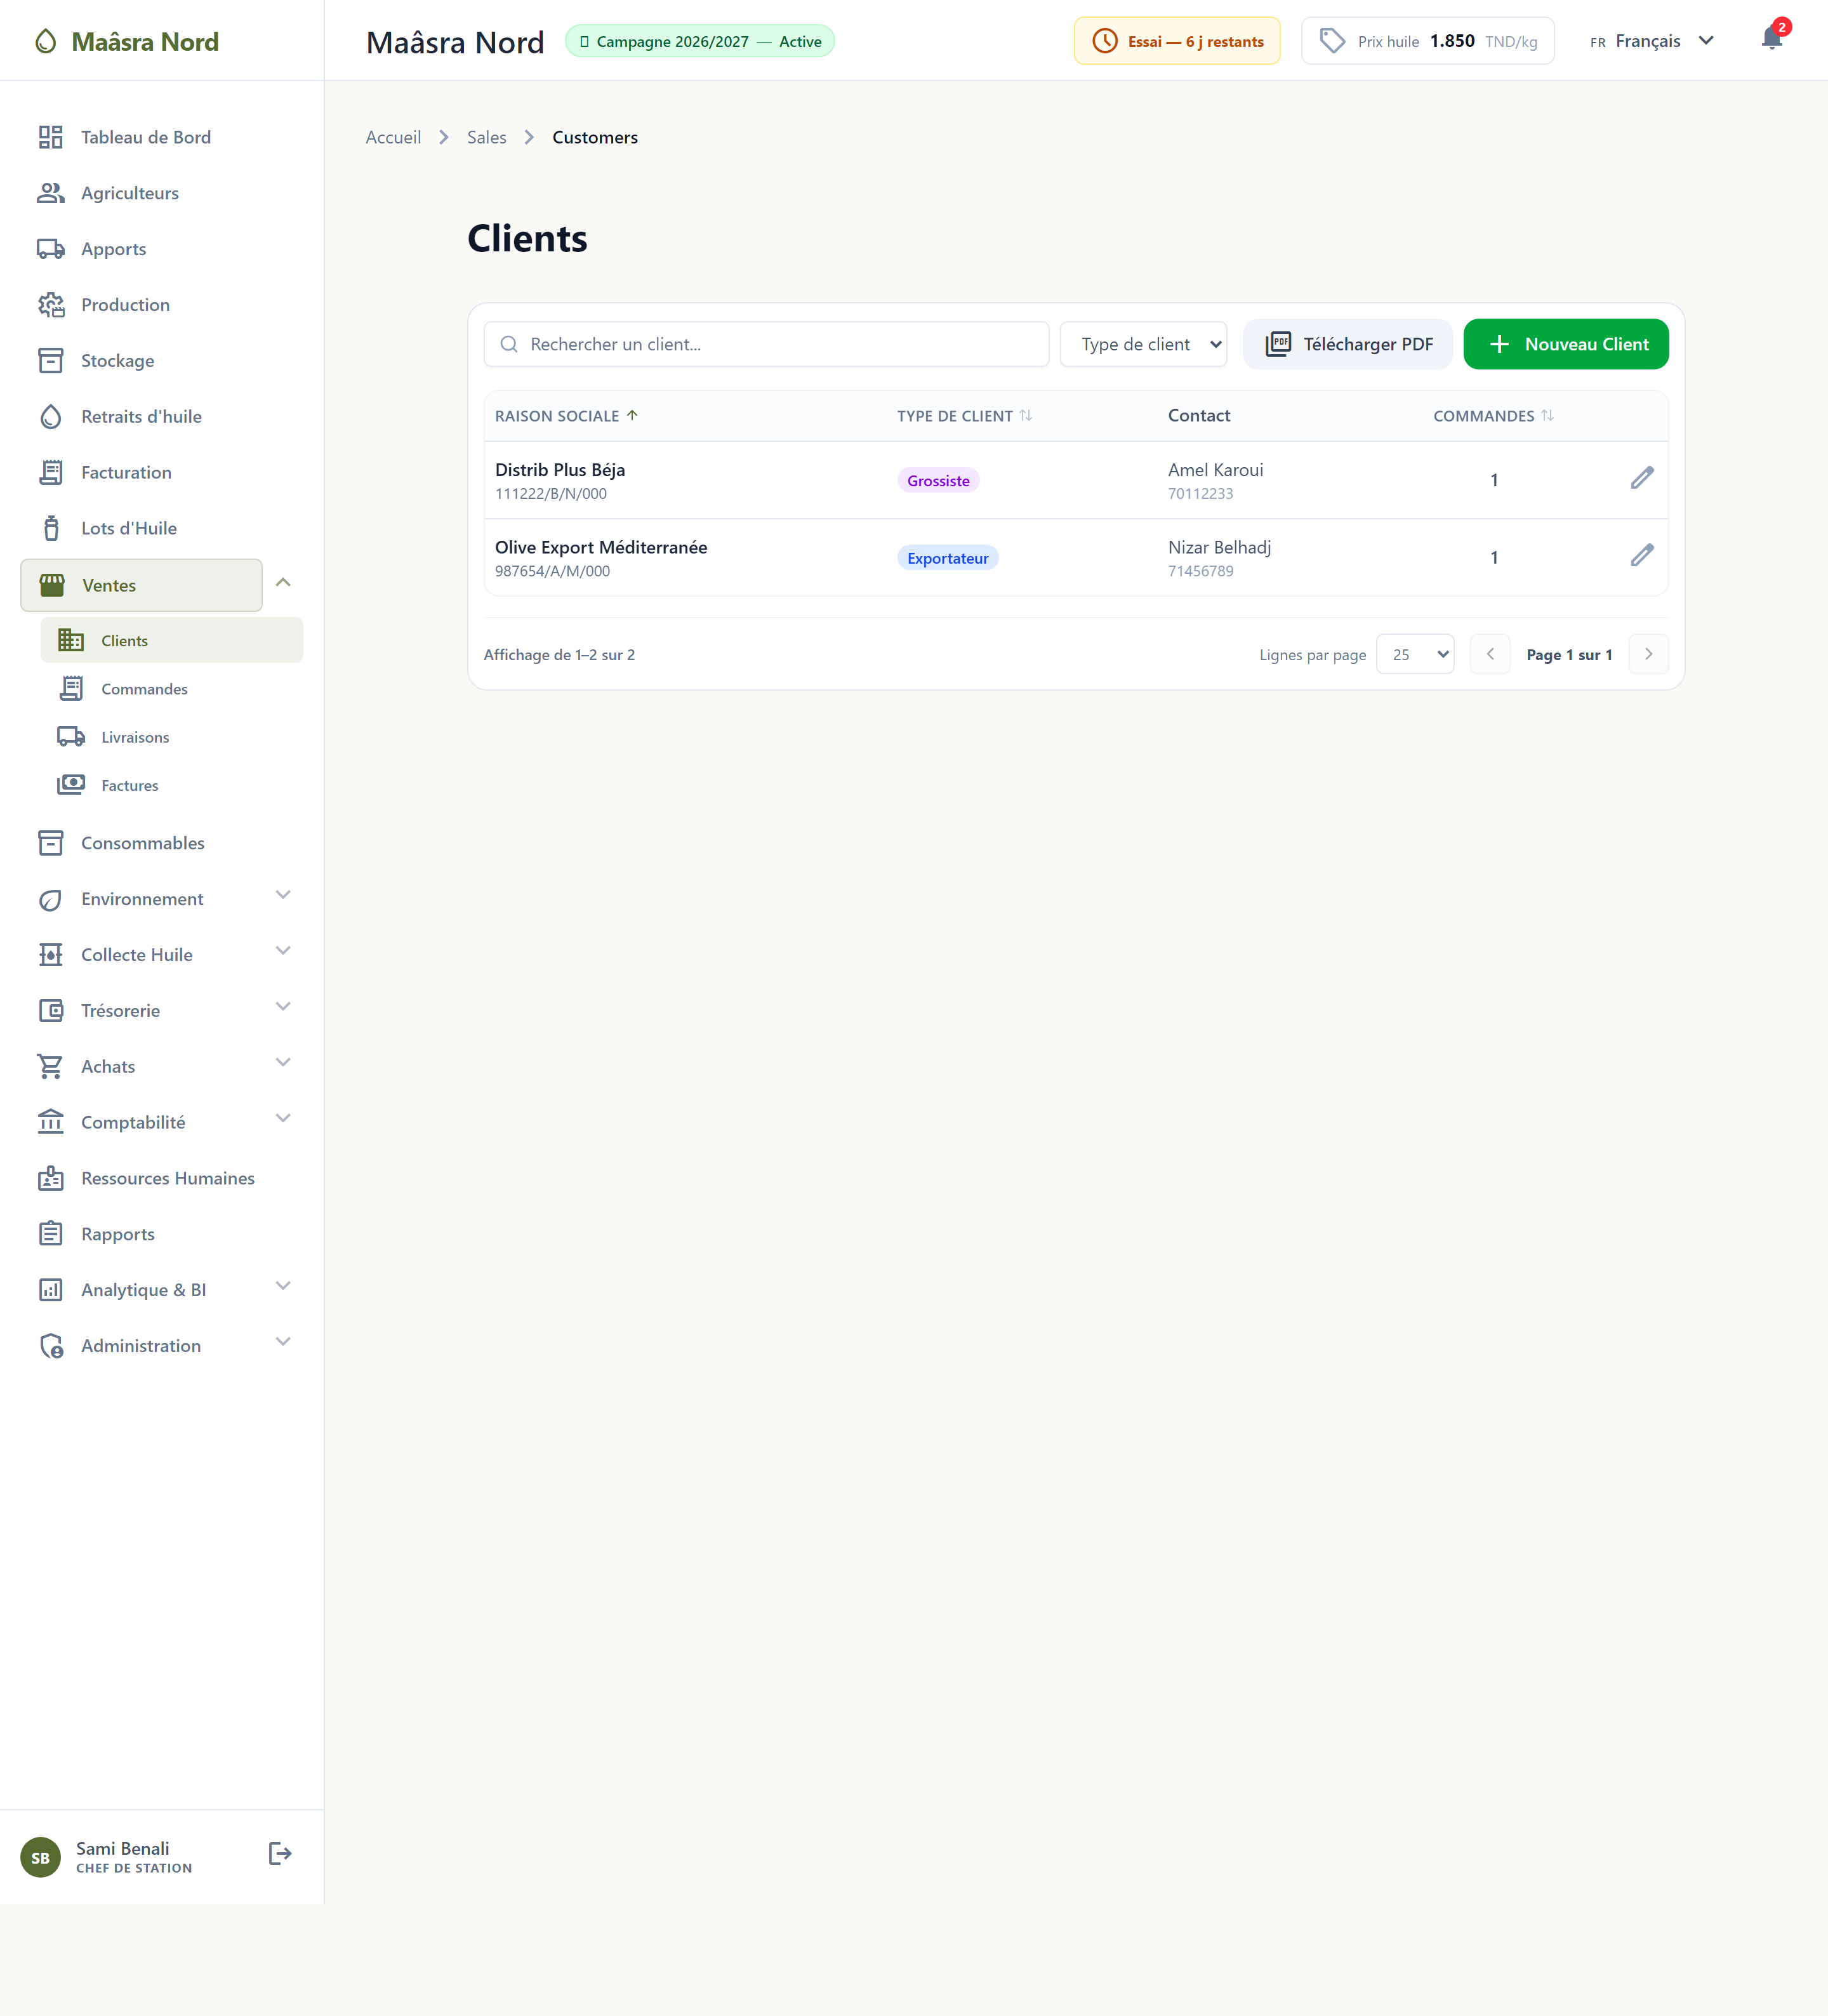Collapse the Ventes sidebar section

pyautogui.click(x=283, y=583)
